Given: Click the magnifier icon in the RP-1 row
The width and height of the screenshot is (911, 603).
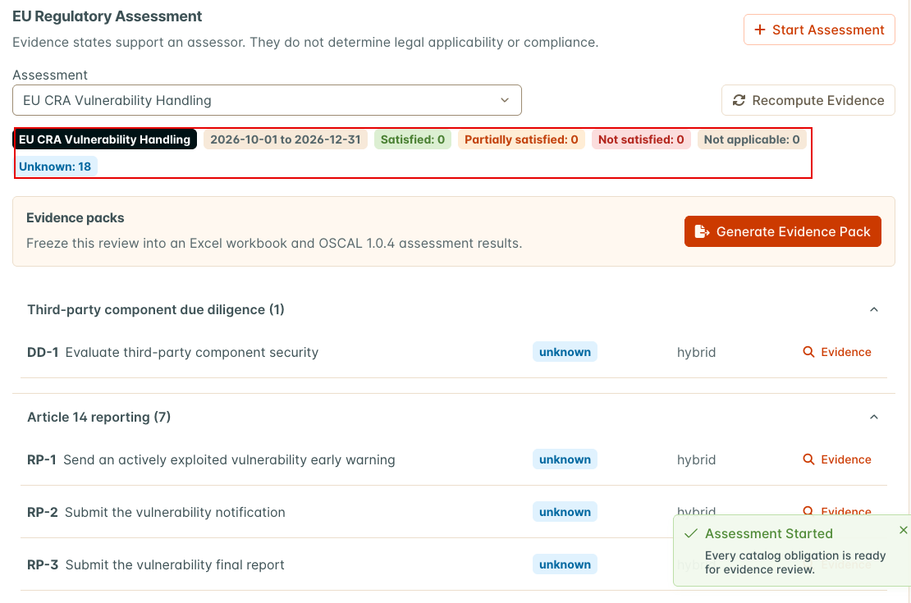Looking at the screenshot, I should (808, 459).
